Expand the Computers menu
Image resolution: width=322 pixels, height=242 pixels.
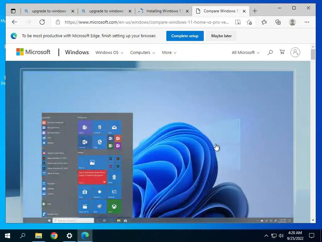(142, 53)
